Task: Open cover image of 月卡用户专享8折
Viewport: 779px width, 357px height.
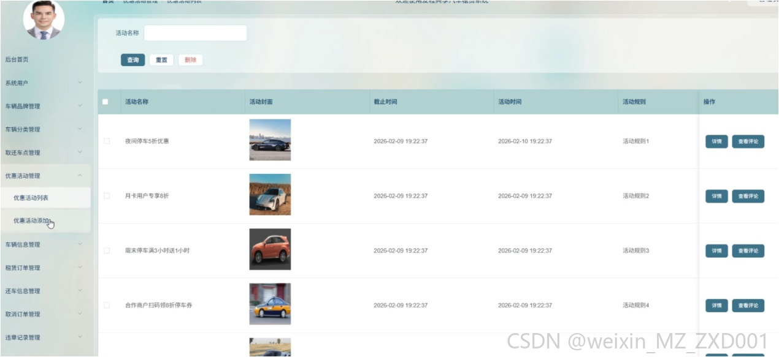Action: (270, 195)
